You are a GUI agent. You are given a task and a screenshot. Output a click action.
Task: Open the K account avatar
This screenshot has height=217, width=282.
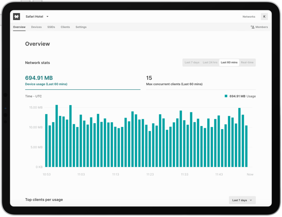(264, 16)
